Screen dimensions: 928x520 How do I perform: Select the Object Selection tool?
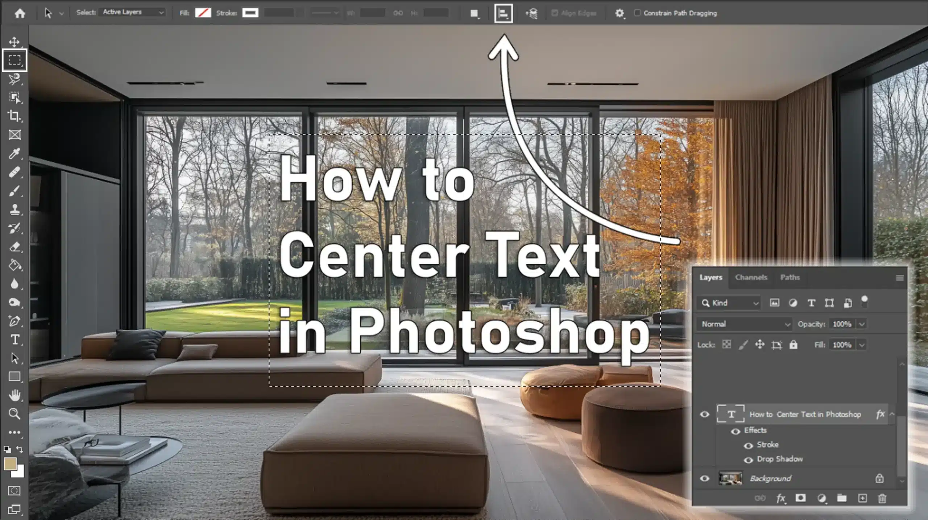click(x=14, y=97)
